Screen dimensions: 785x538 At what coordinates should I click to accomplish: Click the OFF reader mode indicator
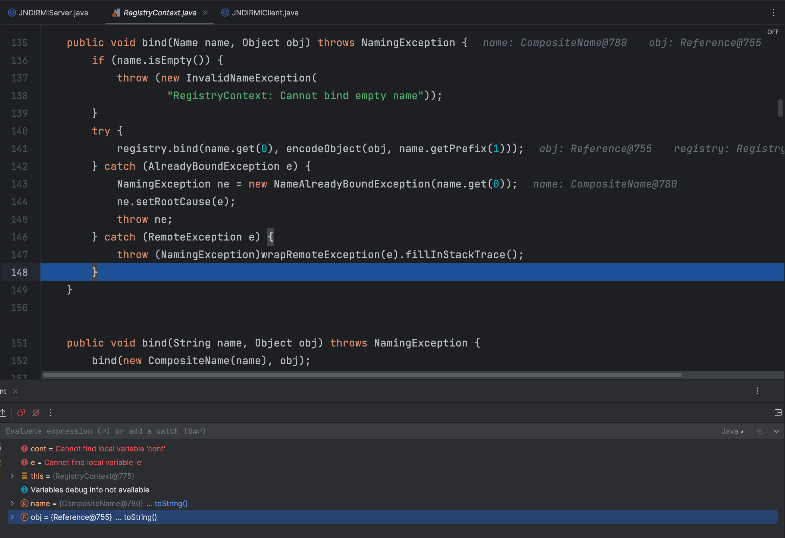click(773, 32)
